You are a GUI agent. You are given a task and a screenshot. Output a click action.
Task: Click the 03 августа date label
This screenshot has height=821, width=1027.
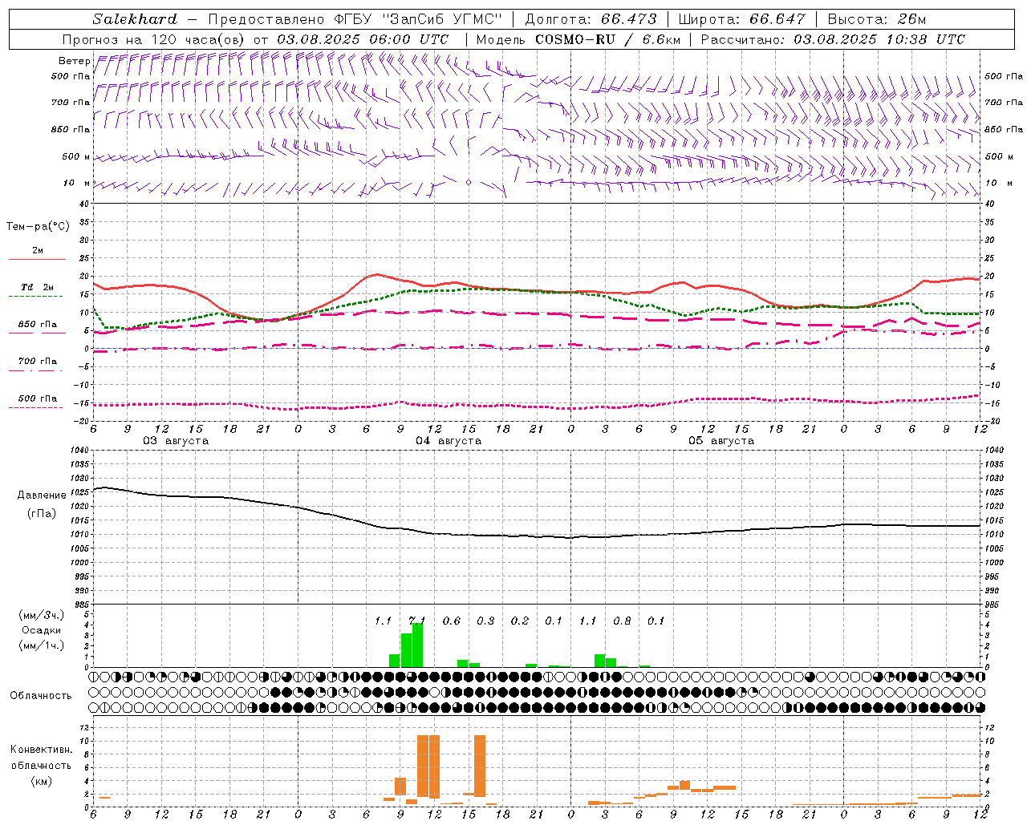coord(176,441)
